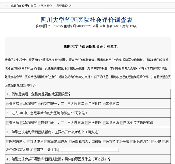Check 医院有熟人 option in question 3
Viewport: 175px width, 164px height.
pyautogui.click(x=8, y=142)
